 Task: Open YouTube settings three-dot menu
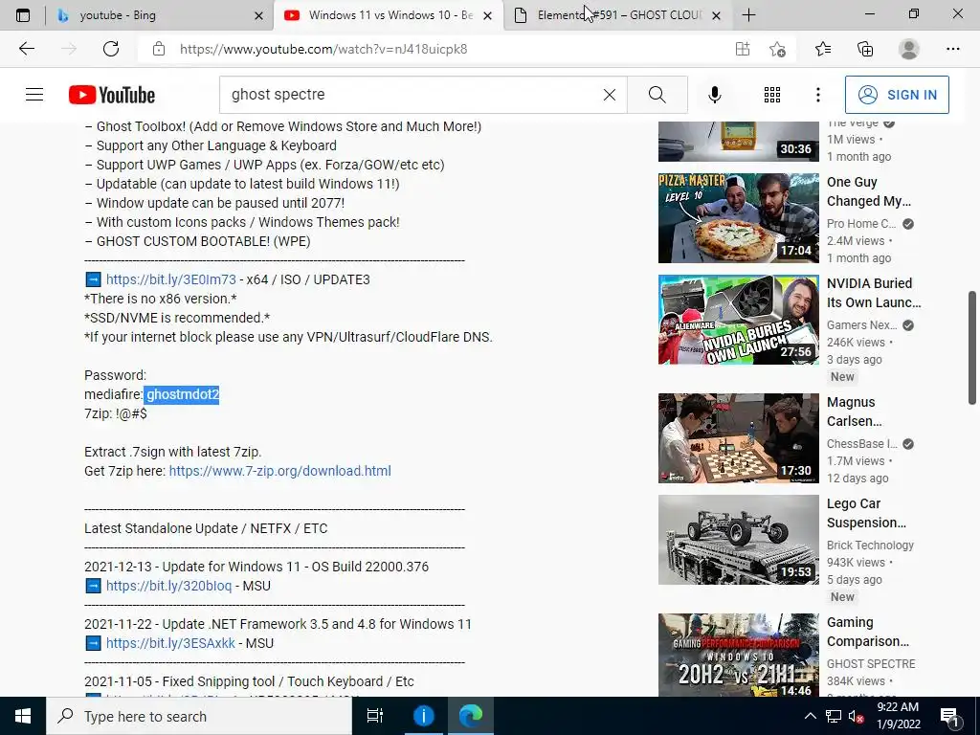817,95
